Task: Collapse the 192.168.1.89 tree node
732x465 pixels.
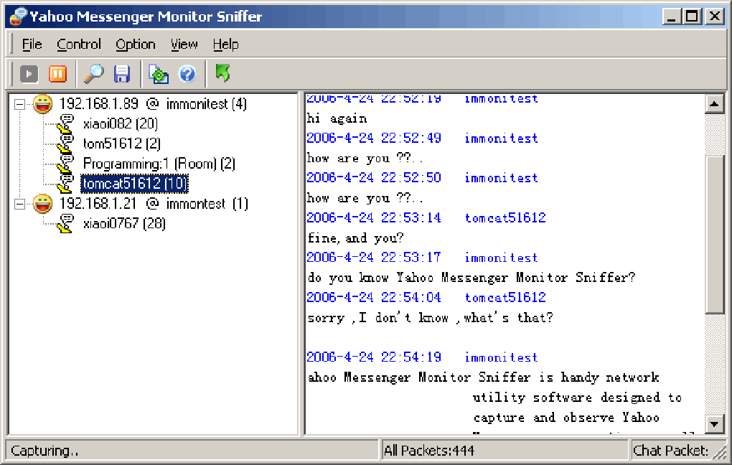Action: click(x=19, y=104)
